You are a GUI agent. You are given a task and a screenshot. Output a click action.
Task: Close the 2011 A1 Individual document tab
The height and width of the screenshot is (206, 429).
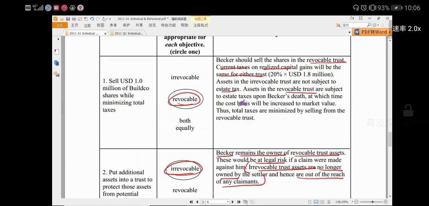105,34
